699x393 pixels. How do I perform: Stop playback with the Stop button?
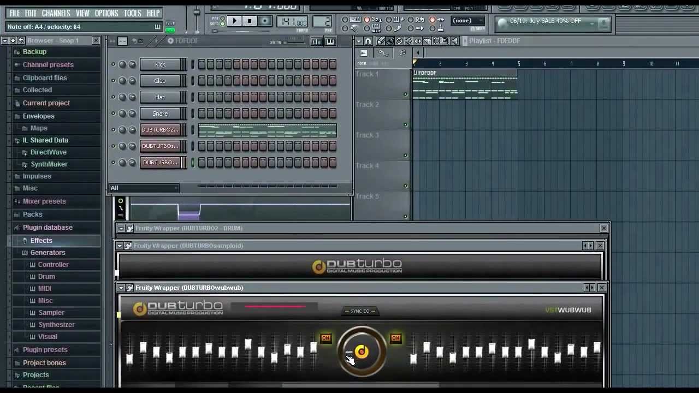coord(249,21)
